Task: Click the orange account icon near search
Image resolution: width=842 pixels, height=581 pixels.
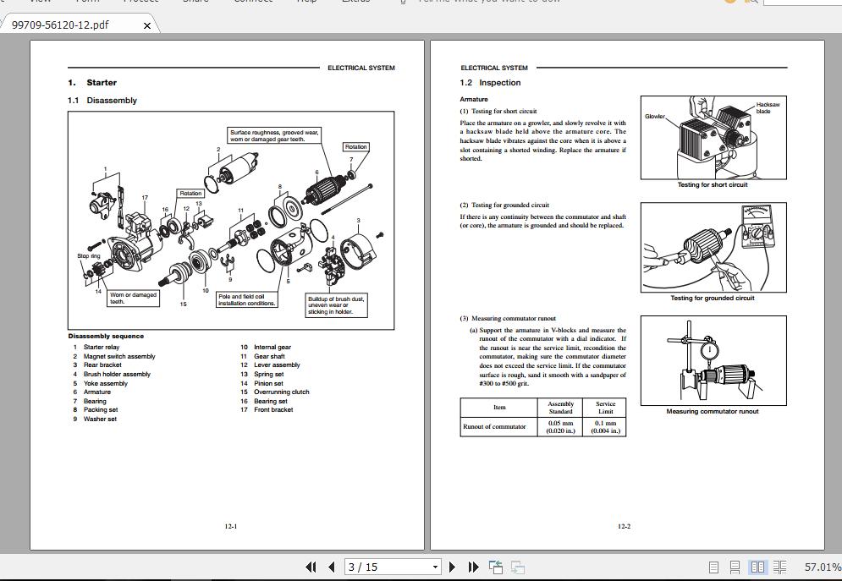Action: (x=729, y=2)
